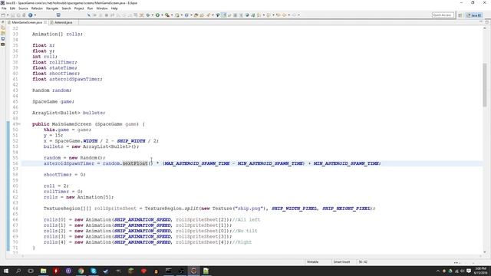Screen dimensions: 491x276
Task: Open the Project menu
Action: [x=79, y=8]
